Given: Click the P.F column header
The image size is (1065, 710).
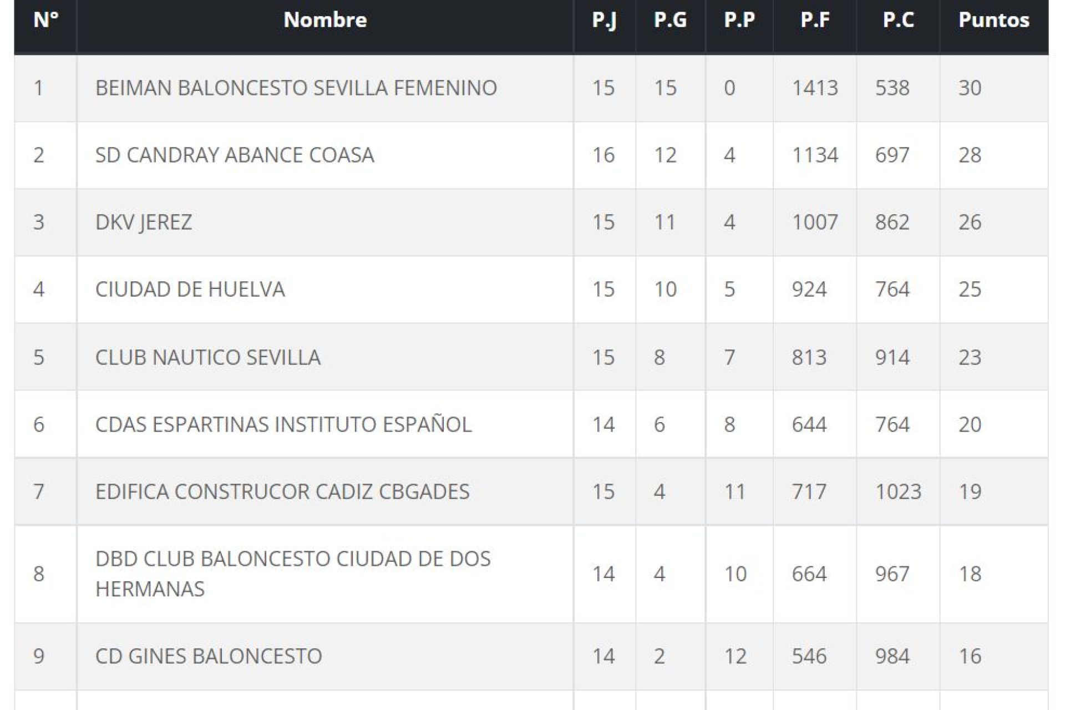Looking at the screenshot, I should pyautogui.click(x=815, y=21).
